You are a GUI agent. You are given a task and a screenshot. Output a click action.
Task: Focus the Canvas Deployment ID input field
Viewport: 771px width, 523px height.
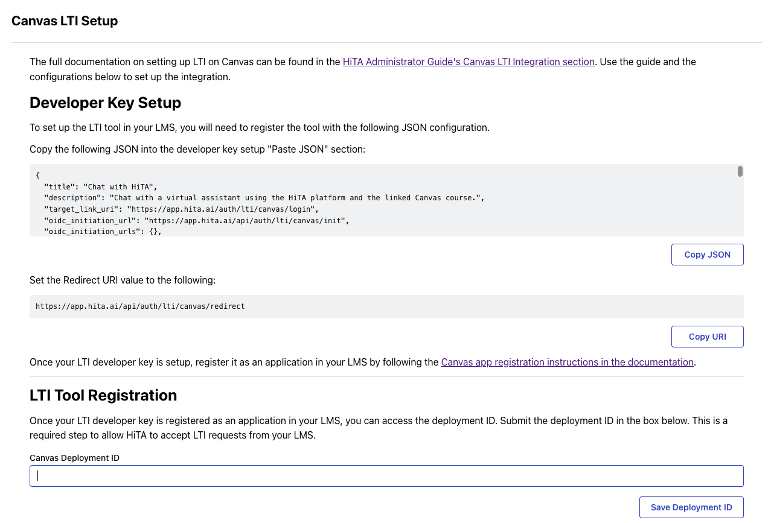click(x=386, y=476)
